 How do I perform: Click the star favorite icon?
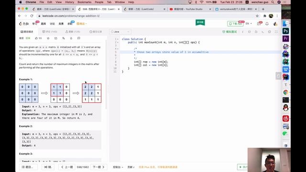tap(48, 38)
